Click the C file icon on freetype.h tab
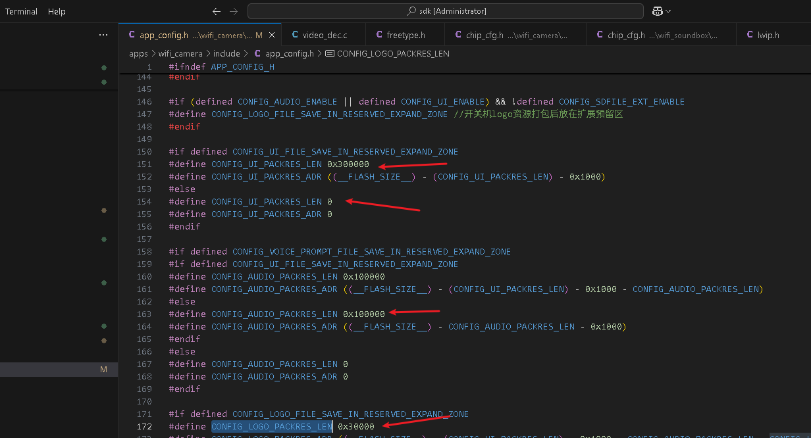 coord(379,35)
